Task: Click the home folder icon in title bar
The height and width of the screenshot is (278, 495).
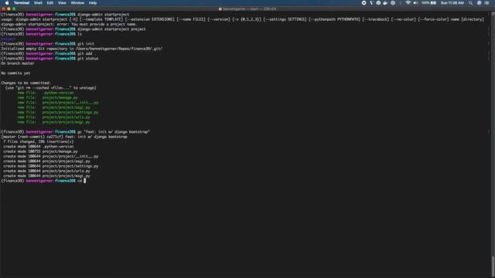Action: click(220, 8)
